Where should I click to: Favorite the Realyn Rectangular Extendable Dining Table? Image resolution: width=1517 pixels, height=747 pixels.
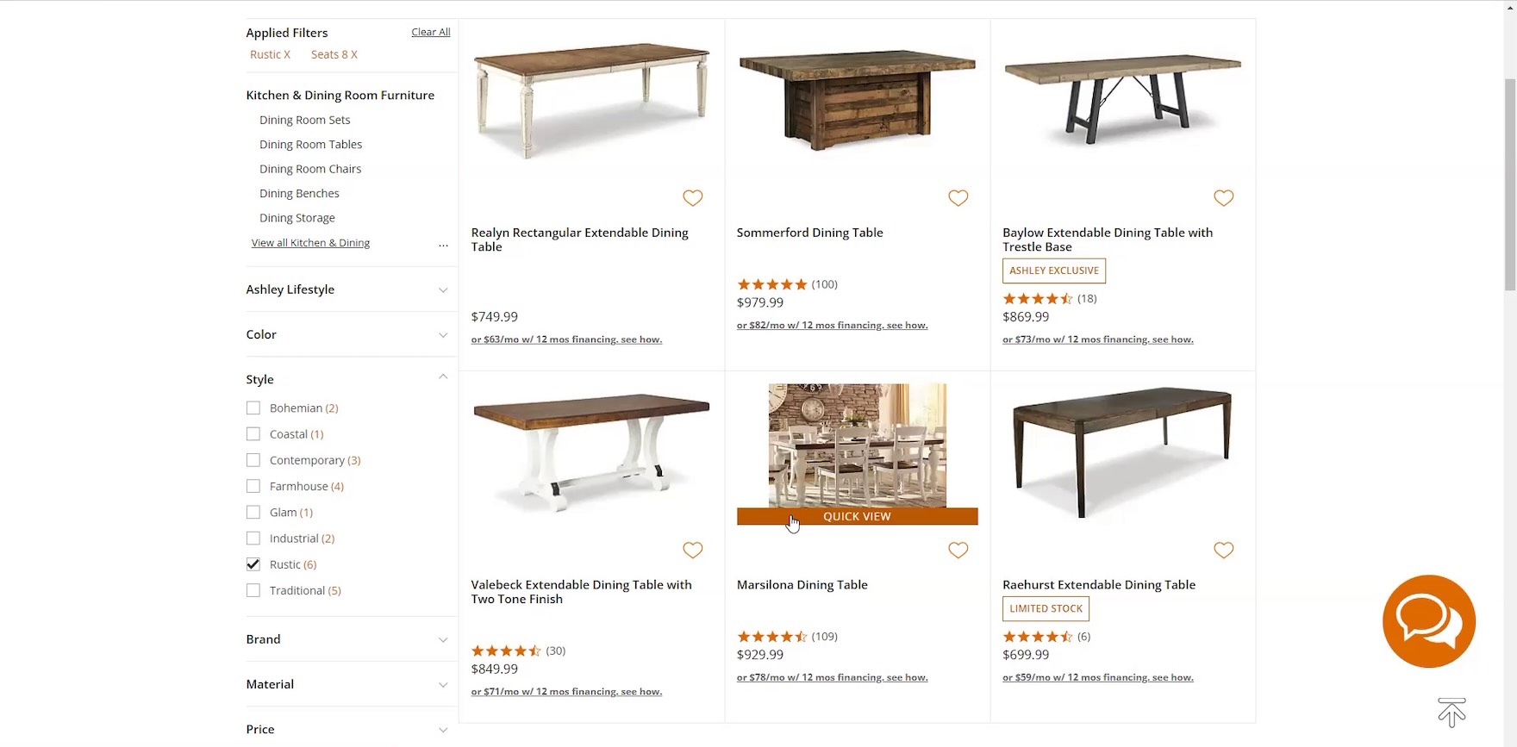pos(692,198)
